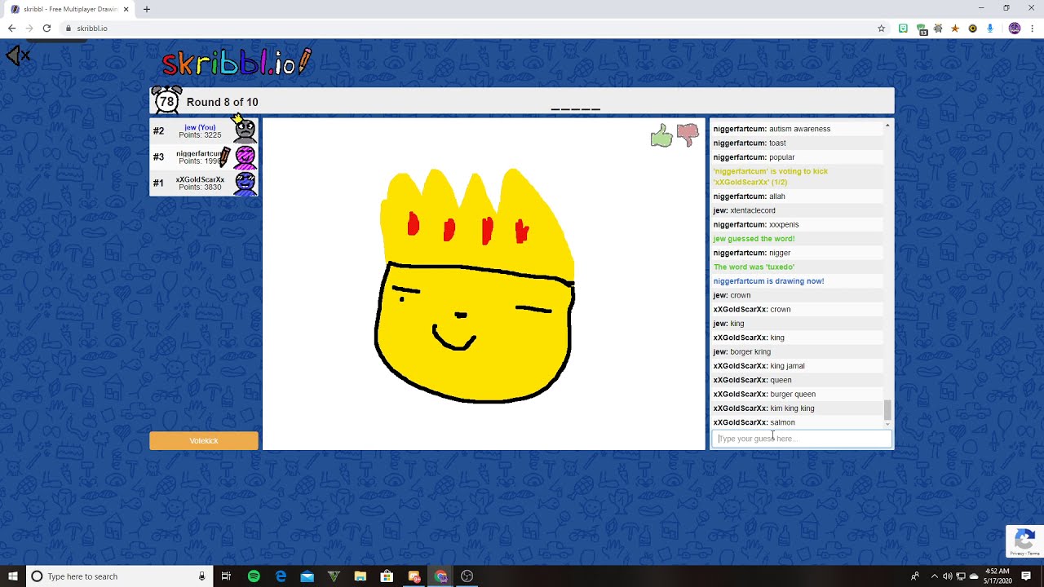
Task: Click the hidden word blanks above the canvas
Action: [x=576, y=108]
